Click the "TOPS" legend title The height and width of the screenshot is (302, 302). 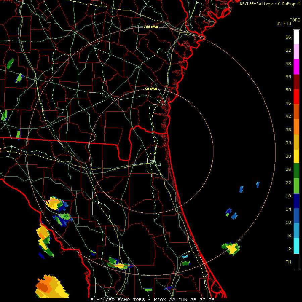[295, 20]
